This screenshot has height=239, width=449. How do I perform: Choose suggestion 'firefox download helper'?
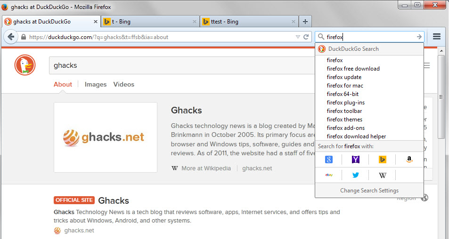coord(369,136)
